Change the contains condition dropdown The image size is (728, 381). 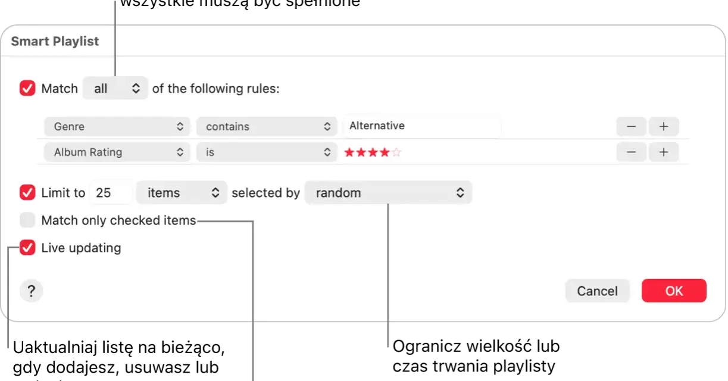pyautogui.click(x=267, y=127)
